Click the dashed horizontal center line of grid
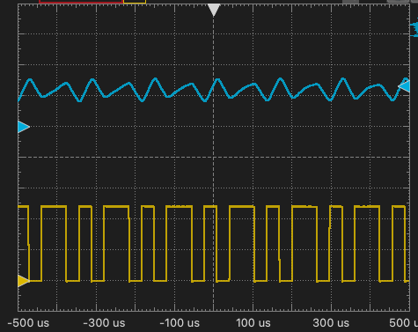418x332 pixels. click(x=214, y=158)
